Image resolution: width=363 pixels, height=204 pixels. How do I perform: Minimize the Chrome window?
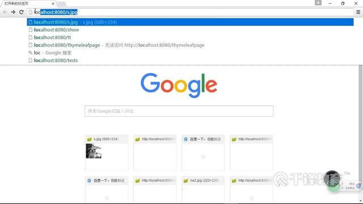click(330, 3)
